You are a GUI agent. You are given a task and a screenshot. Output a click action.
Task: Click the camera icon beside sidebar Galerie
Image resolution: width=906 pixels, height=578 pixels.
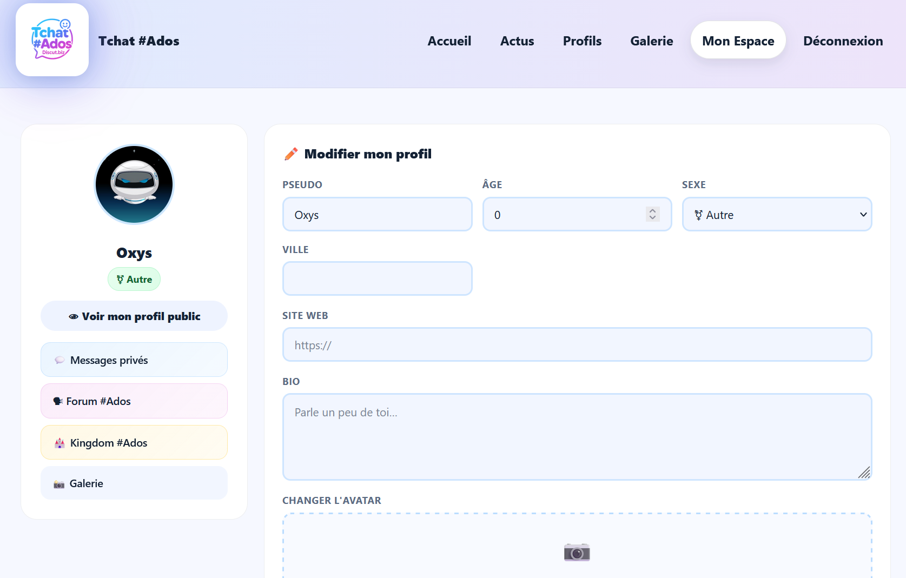point(59,484)
